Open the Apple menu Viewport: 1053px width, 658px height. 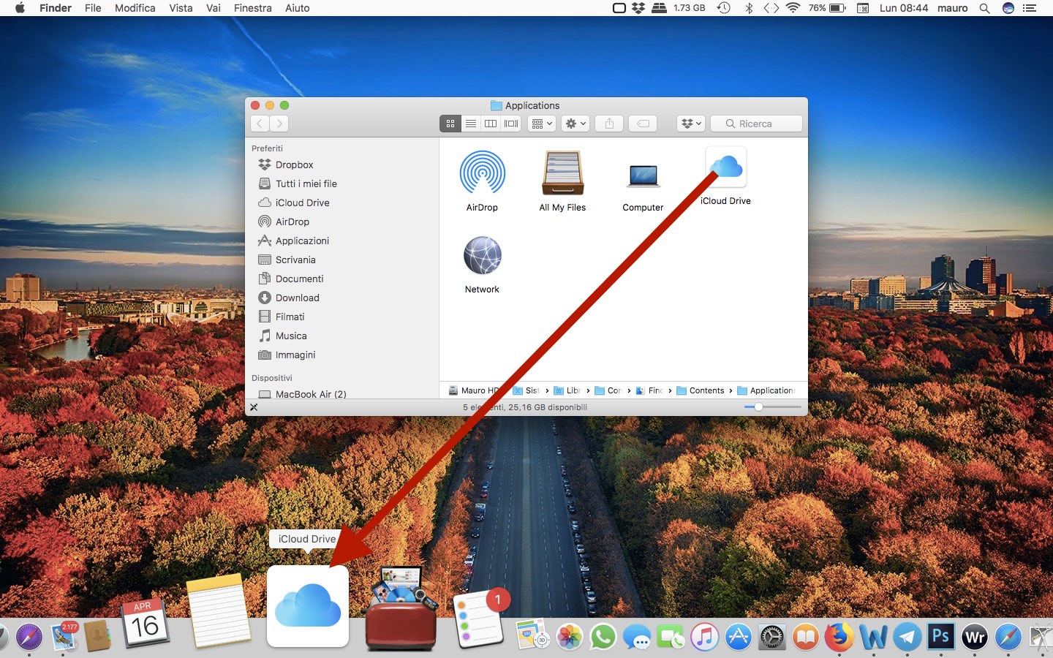pyautogui.click(x=20, y=8)
